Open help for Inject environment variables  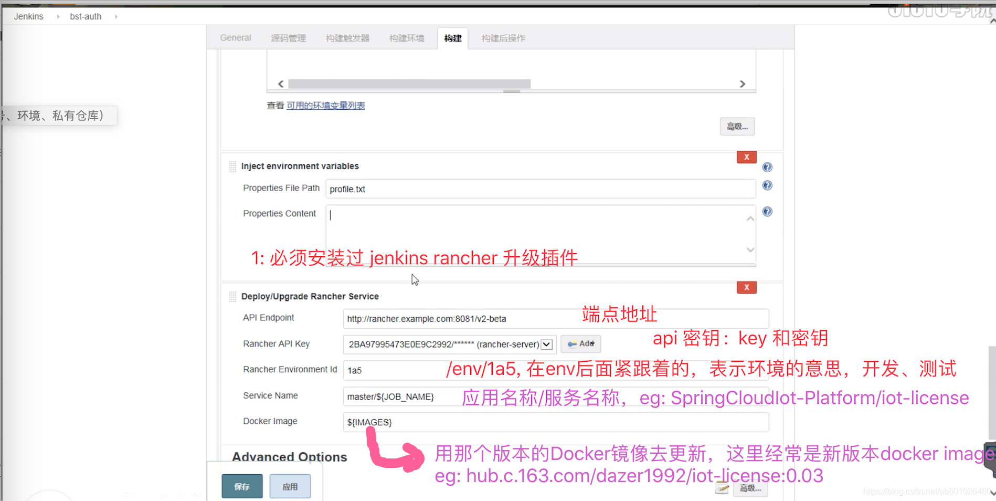pyautogui.click(x=767, y=167)
